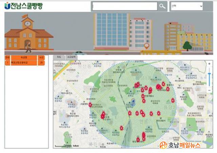Select the 목포산정초등학교 school name cell
Viewport: 217px width, 153px height.
pyautogui.click(x=23, y=63)
